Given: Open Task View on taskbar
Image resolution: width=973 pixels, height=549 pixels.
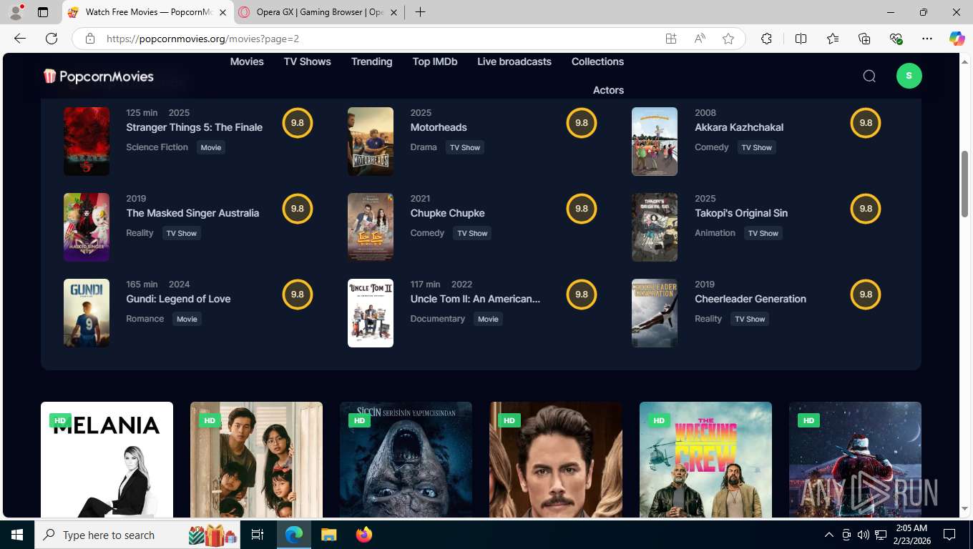Looking at the screenshot, I should pos(258,535).
